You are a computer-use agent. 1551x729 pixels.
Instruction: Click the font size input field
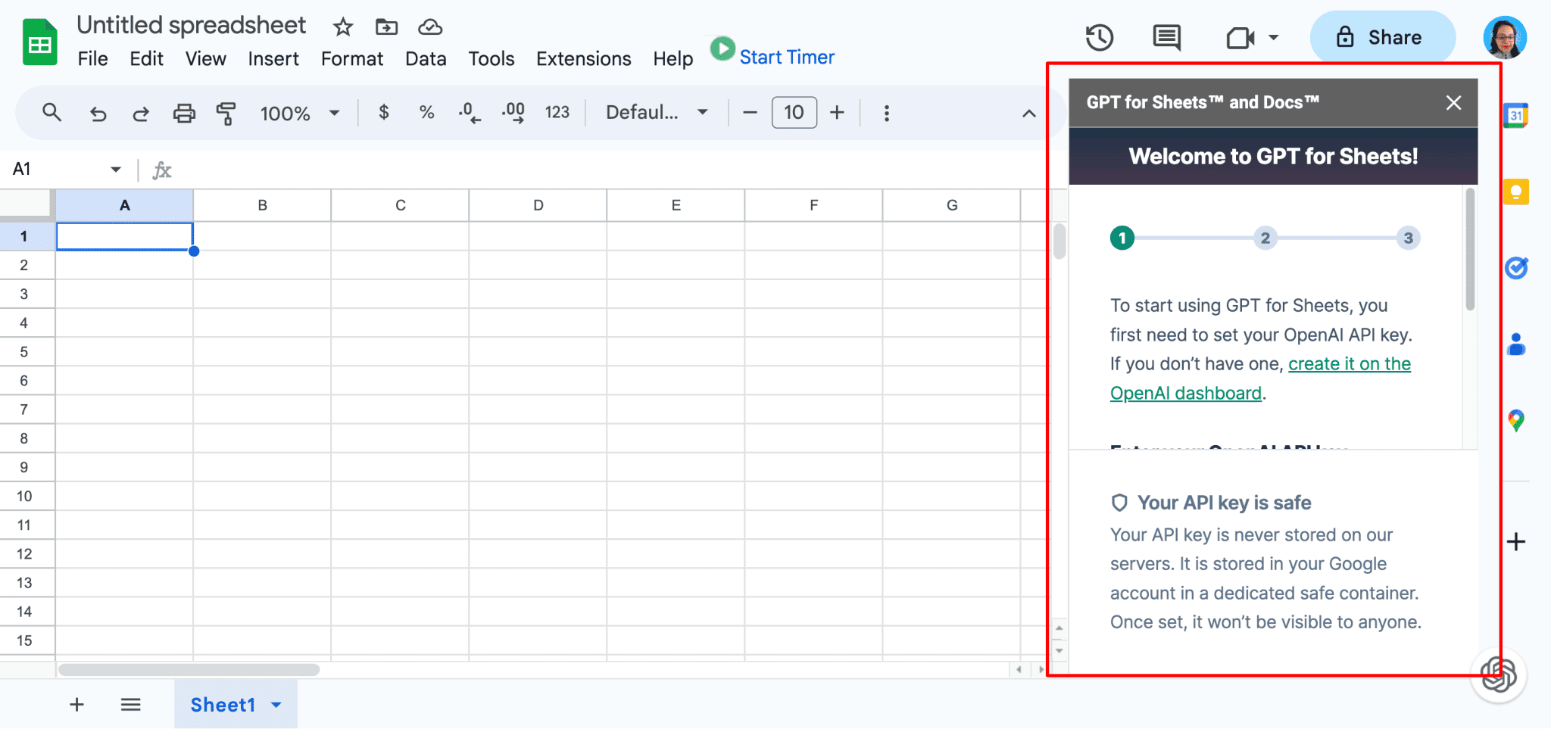[794, 113]
